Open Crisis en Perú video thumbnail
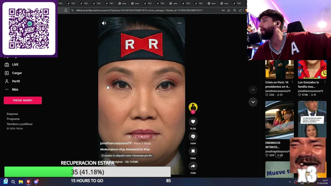This screenshot has width=331, height=186. coord(280,69)
